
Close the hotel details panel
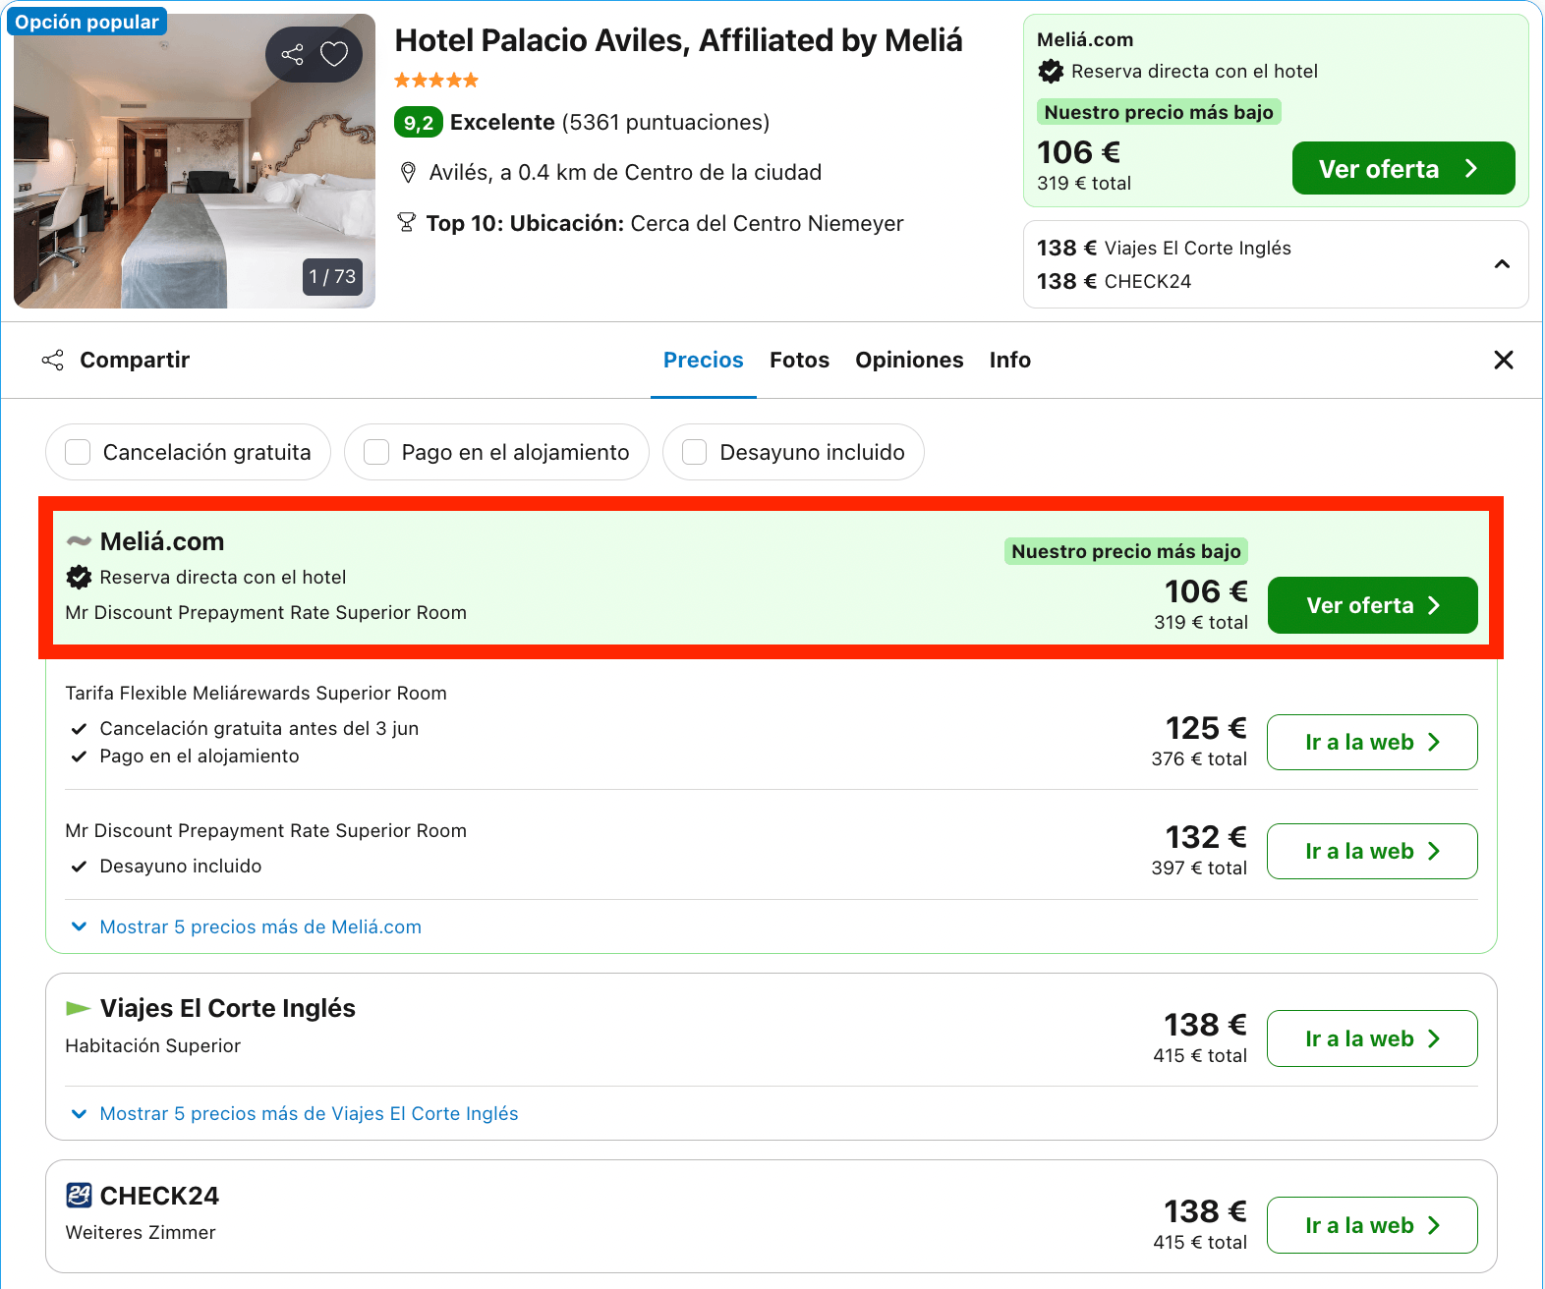[1503, 360]
